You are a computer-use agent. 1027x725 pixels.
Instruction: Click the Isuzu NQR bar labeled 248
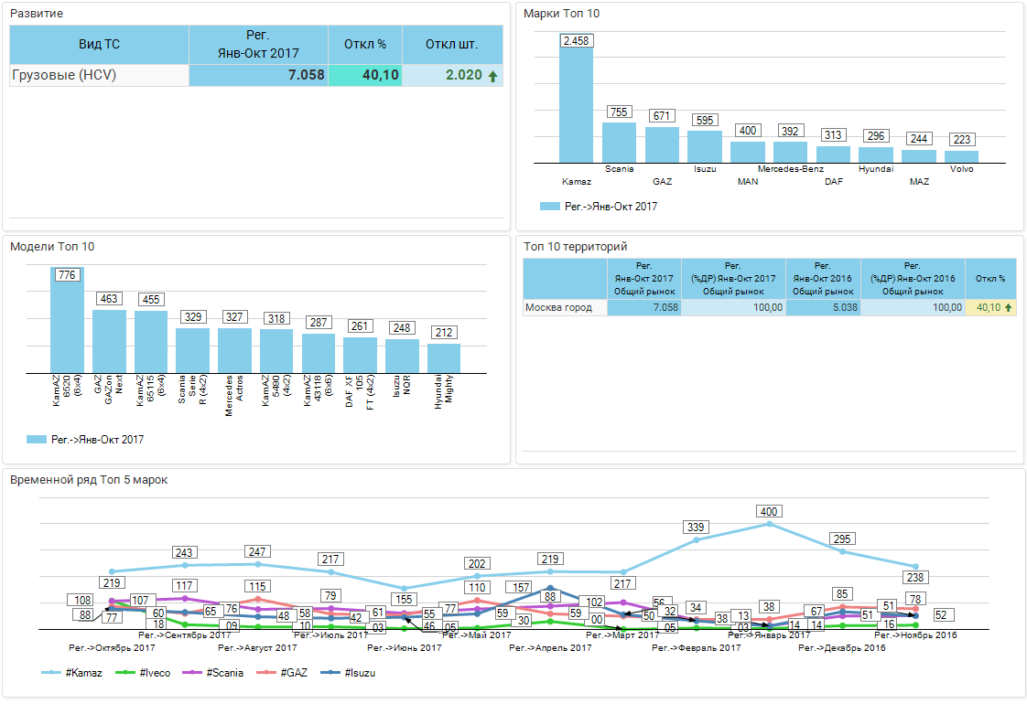402,356
